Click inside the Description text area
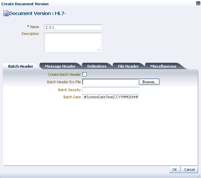The height and width of the screenshot is (178, 201). tap(73, 42)
